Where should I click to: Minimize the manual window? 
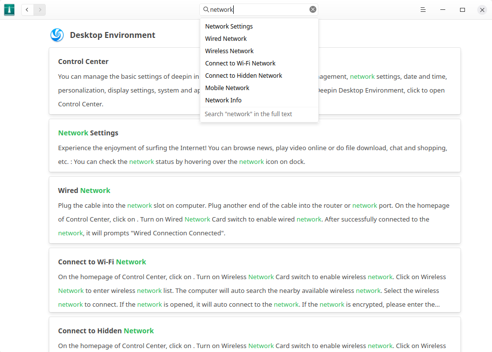[443, 10]
